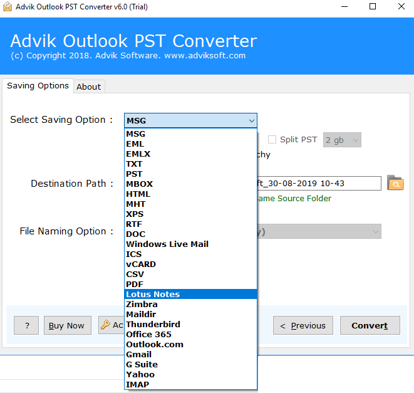
Task: Click the browse folder icon for destination path
Action: (395, 183)
